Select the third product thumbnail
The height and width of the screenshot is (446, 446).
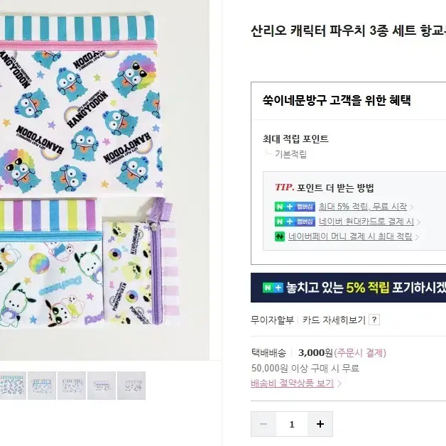click(72, 386)
